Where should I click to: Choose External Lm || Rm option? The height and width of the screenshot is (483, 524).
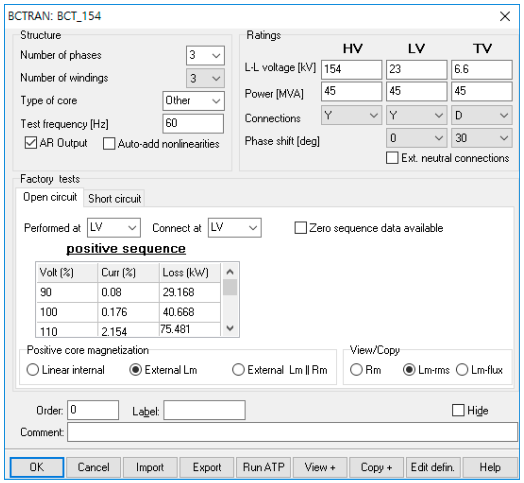click(x=238, y=370)
